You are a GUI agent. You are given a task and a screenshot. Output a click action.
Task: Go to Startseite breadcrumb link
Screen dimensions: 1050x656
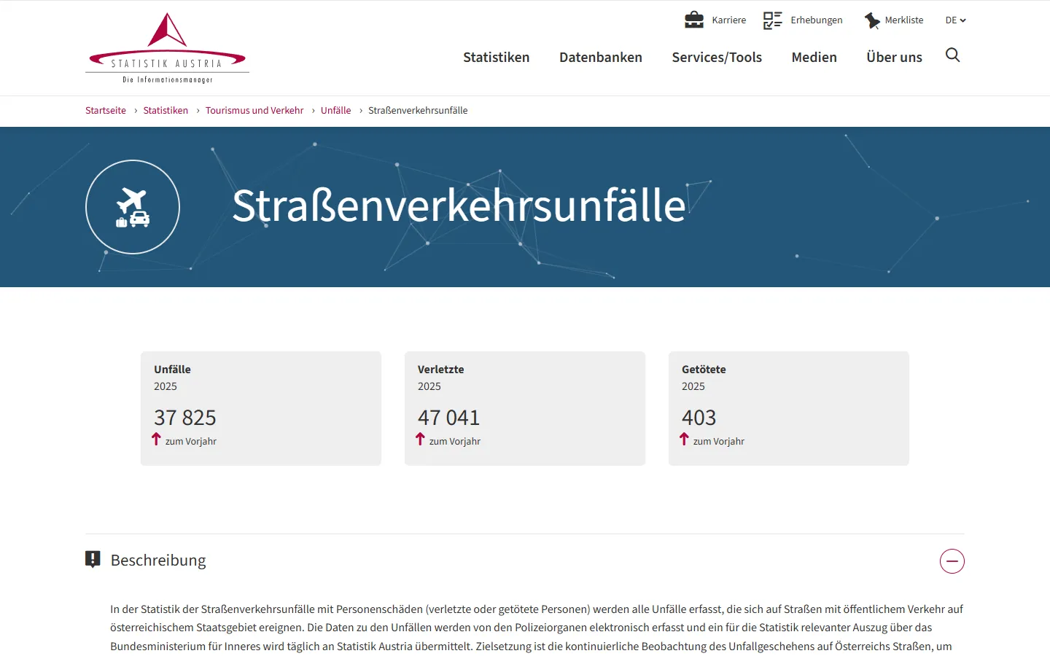pyautogui.click(x=106, y=111)
